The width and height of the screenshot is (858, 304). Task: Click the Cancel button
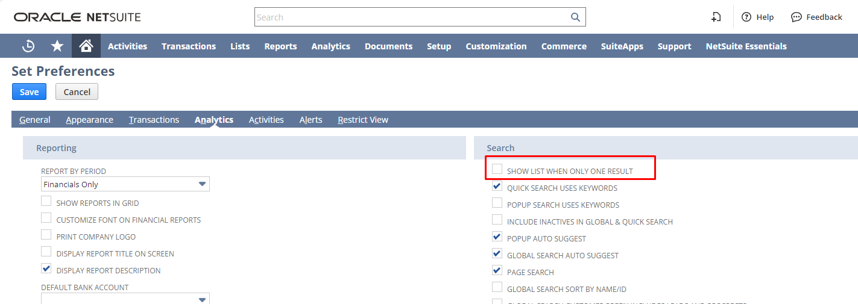pyautogui.click(x=77, y=92)
